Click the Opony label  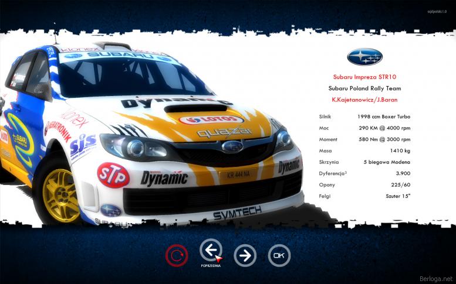327,185
